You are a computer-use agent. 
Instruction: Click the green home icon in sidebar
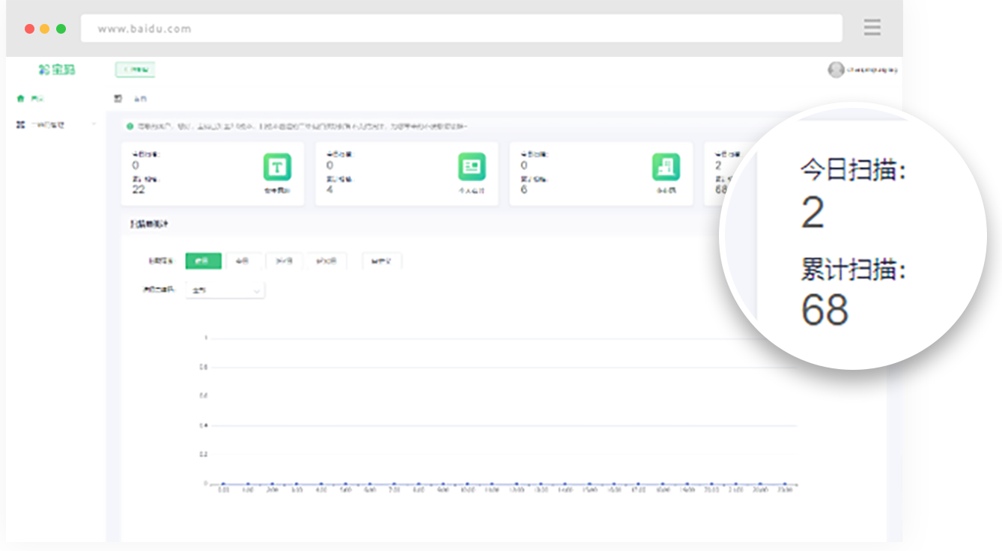tap(20, 98)
